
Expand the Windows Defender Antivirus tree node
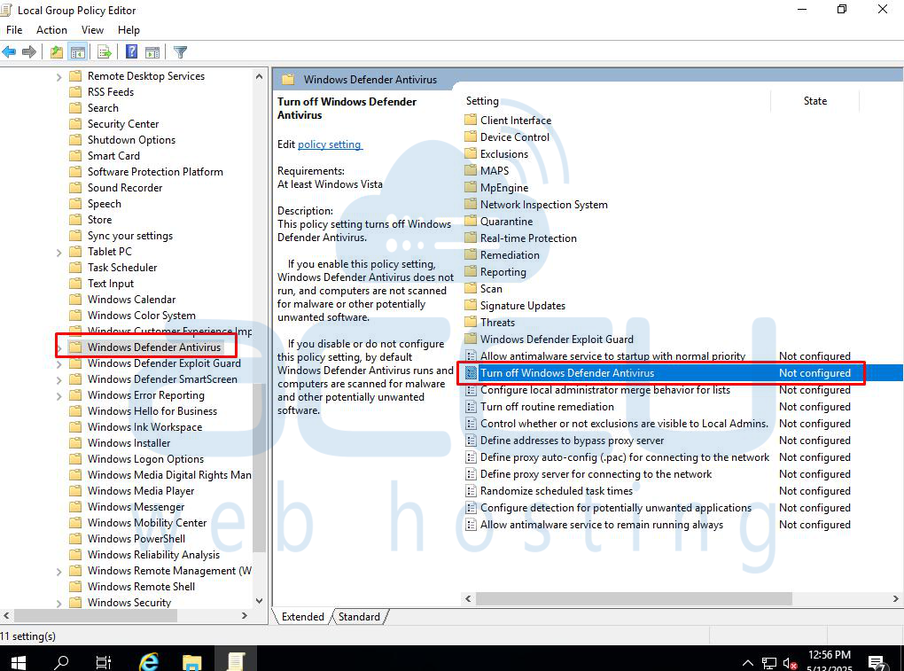[x=58, y=348]
